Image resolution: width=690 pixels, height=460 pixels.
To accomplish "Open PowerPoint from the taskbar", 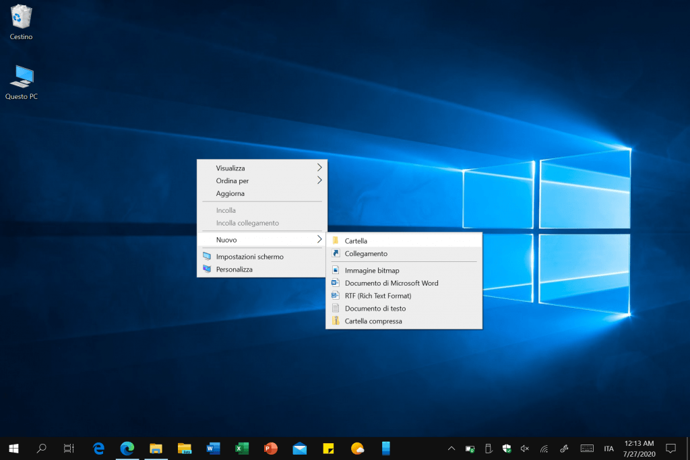I will click(x=271, y=448).
